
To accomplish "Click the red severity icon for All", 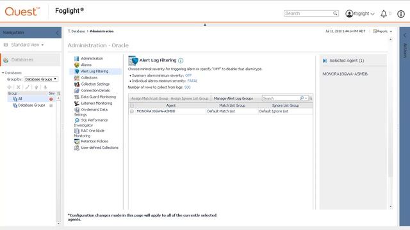I will pos(51,99).
